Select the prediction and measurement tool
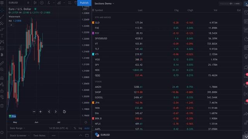Image resolution: width=248 pixels, height=139 pixels. [x=2, y=48]
